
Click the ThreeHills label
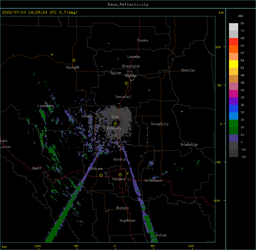(159, 124)
